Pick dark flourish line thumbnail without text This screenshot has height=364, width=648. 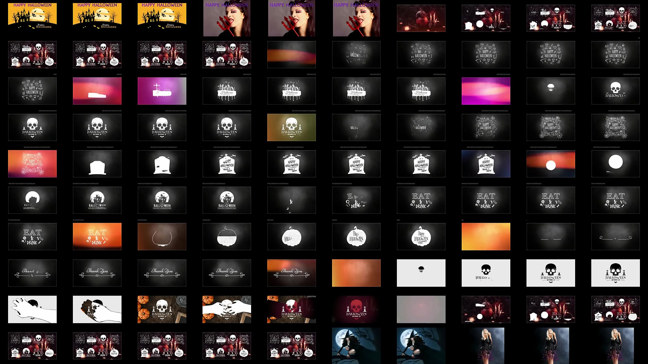616,236
